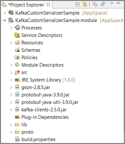Click the [1.8.0] version text
This screenshot has width=125, height=144.
(x=69, y=80)
